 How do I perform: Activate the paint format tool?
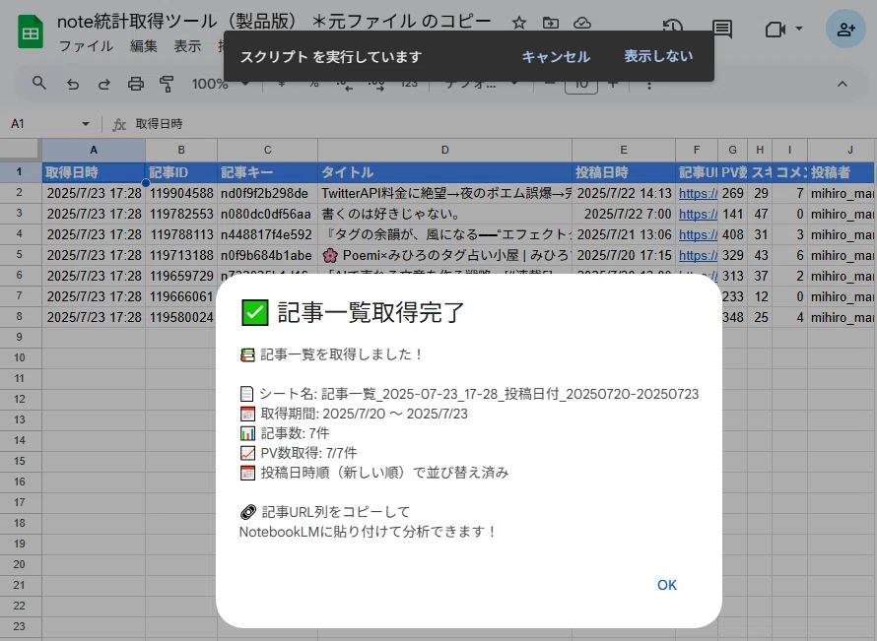[167, 84]
